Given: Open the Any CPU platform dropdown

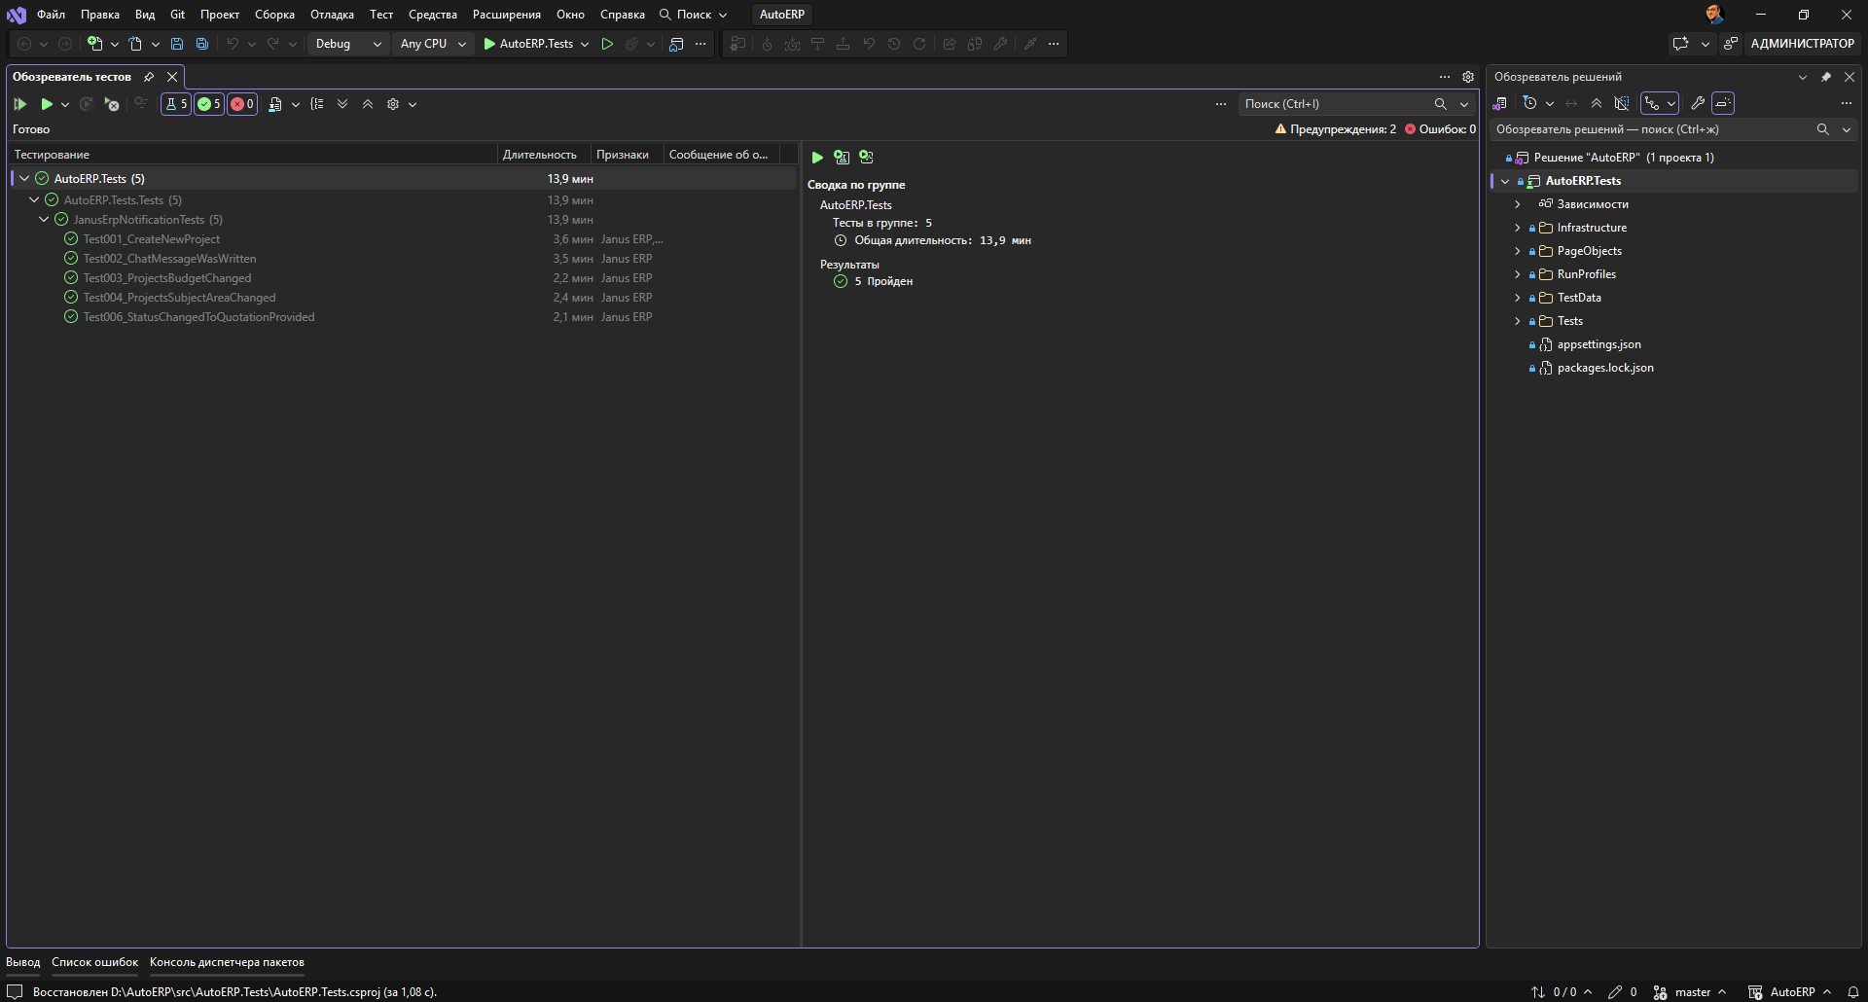Looking at the screenshot, I should click(433, 44).
